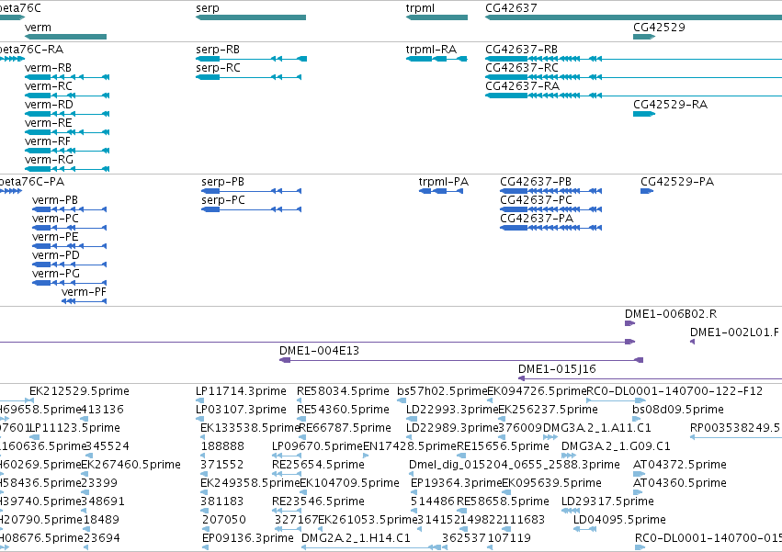Select the DME1-015J16 clone
782x552 pixels.
pos(650,378)
